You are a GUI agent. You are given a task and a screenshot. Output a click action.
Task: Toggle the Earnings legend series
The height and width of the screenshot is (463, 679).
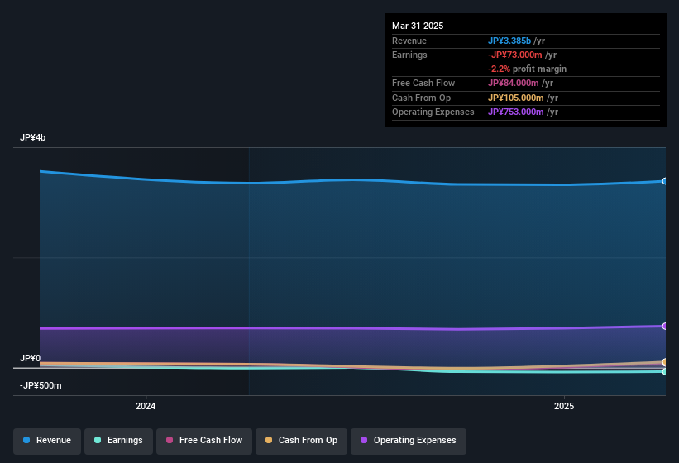(x=118, y=441)
